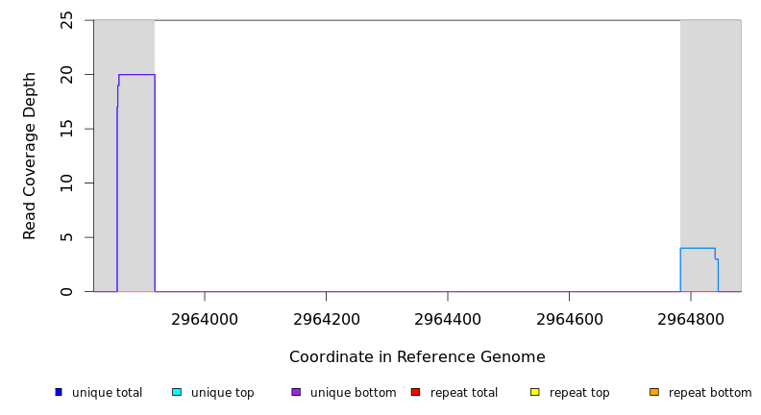Click the "Coordinate in Reference Genome" x-axis title

[x=417, y=357]
